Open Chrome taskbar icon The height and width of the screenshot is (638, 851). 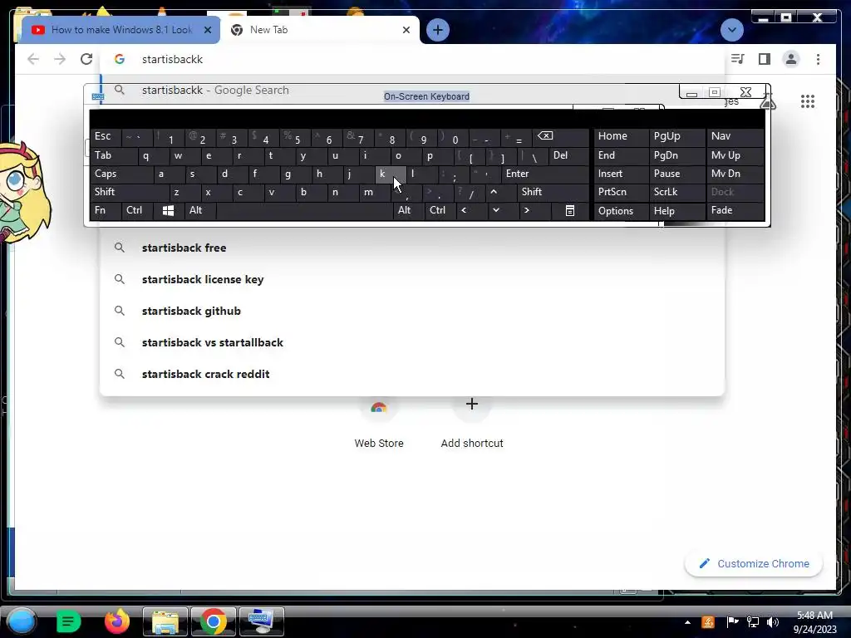(214, 621)
